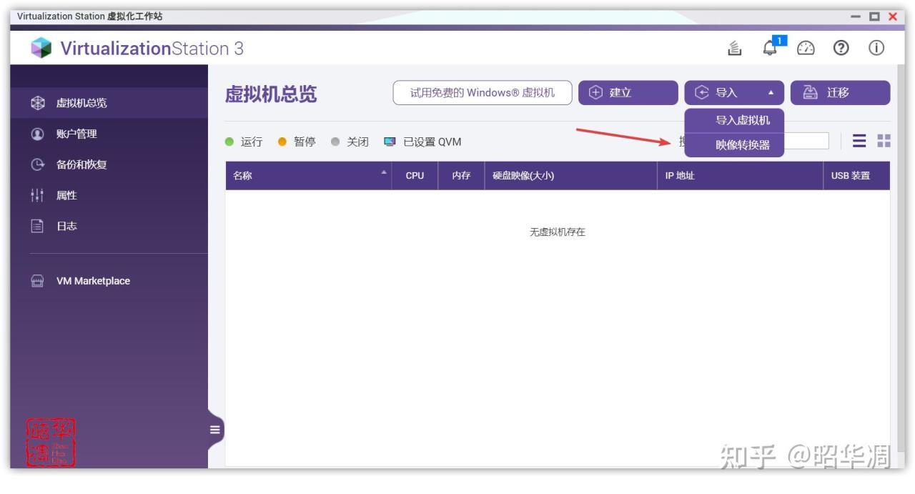Image resolution: width=915 pixels, height=494 pixels.
Task: Click the search input field
Action: pos(806,141)
